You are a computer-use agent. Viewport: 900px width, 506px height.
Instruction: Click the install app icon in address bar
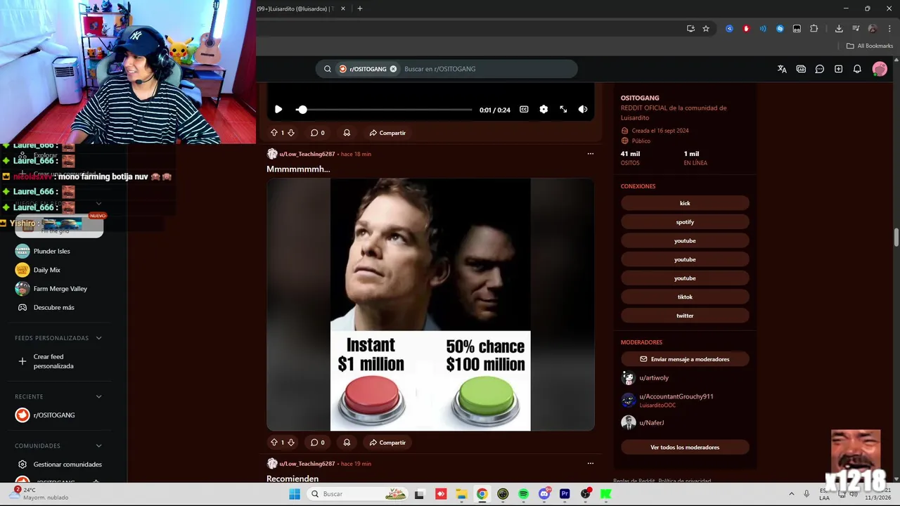(x=690, y=29)
